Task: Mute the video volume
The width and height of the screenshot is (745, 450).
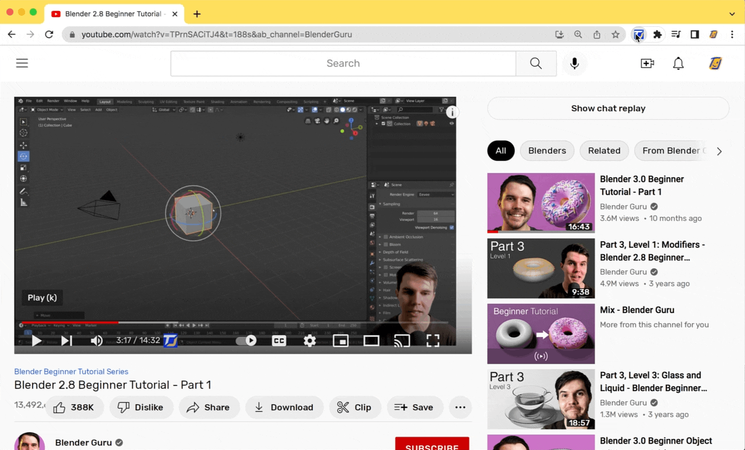Action: 96,340
